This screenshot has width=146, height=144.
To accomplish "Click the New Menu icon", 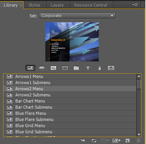I will click(116, 141).
